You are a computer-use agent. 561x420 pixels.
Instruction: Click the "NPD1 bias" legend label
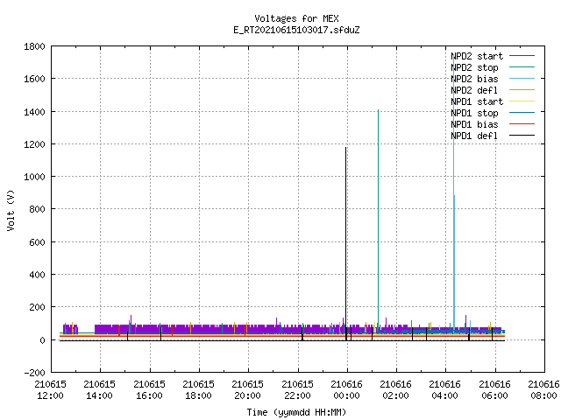[474, 124]
